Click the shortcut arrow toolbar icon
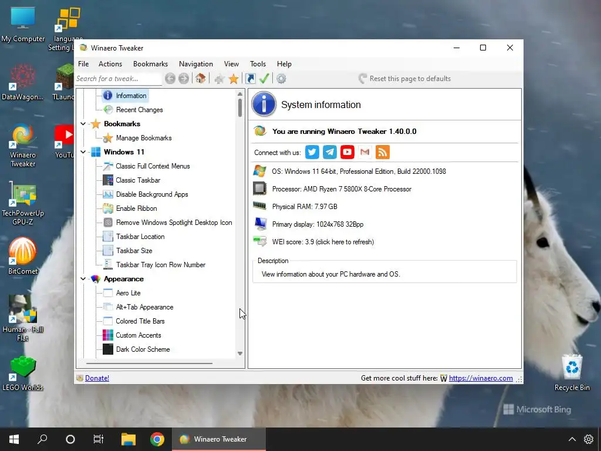 pos(250,79)
